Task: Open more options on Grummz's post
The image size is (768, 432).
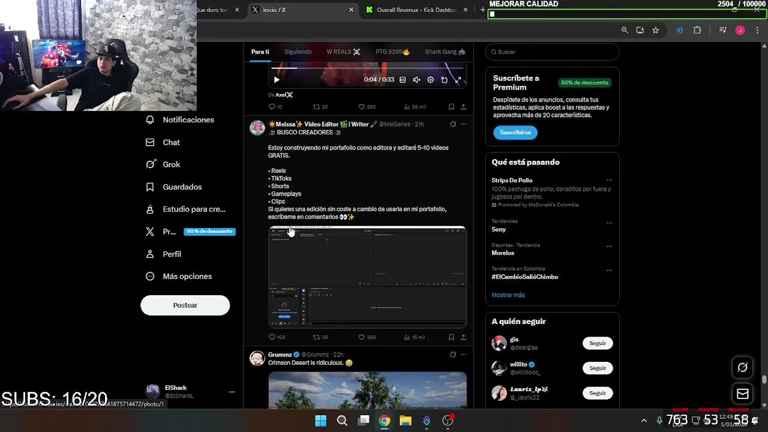Action: pos(463,355)
